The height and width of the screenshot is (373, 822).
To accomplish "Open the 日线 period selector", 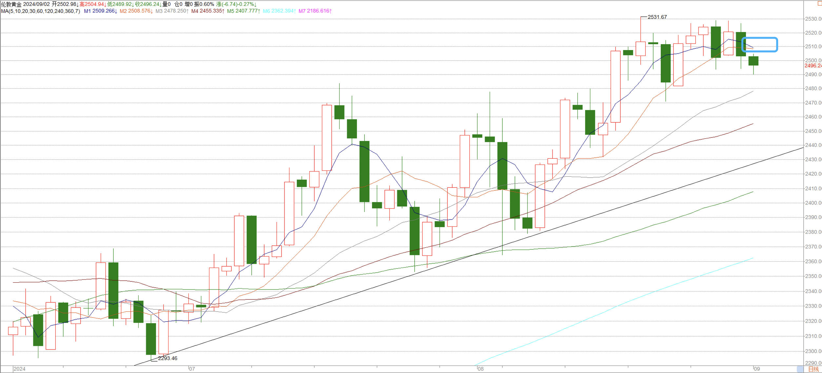I will click(814, 369).
